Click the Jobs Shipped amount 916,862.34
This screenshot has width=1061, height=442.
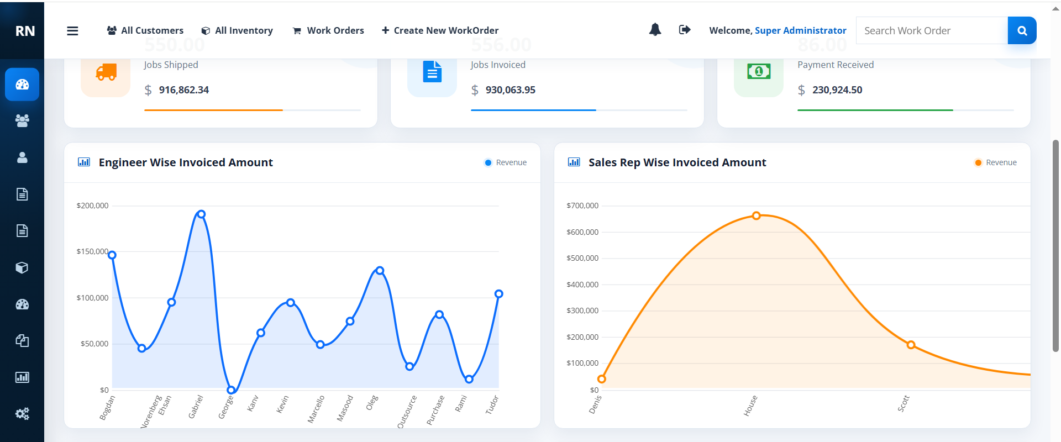(184, 90)
